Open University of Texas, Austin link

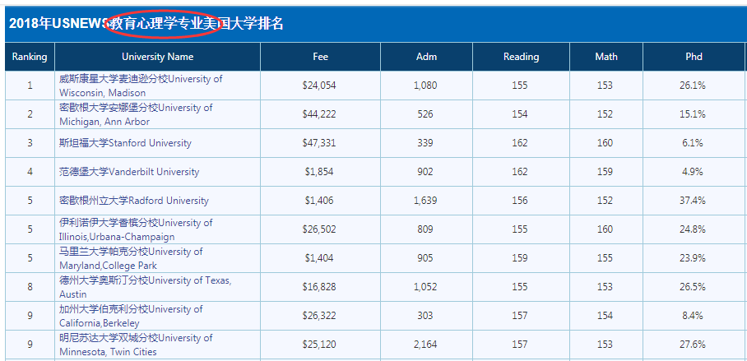click(x=146, y=287)
